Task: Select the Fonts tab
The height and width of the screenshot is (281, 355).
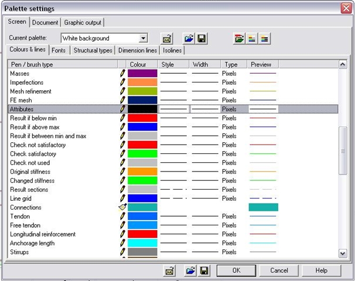Action: click(59, 50)
